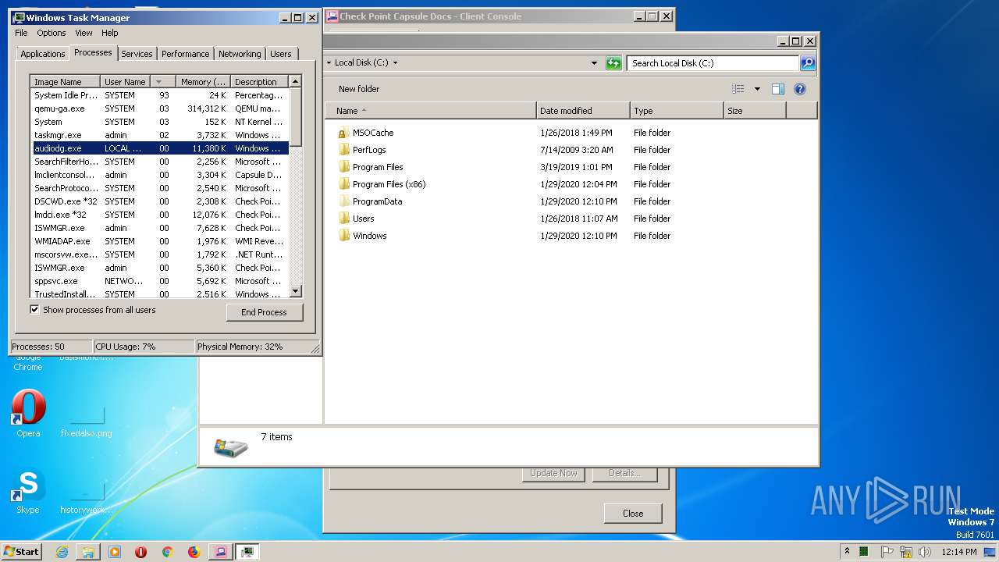Open the Help menu in Task Manager
999x562 pixels.
point(110,33)
